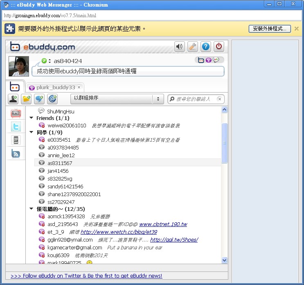Open the TV videos sidebar icon
Viewport: 304px width, 285px height.
click(16, 113)
